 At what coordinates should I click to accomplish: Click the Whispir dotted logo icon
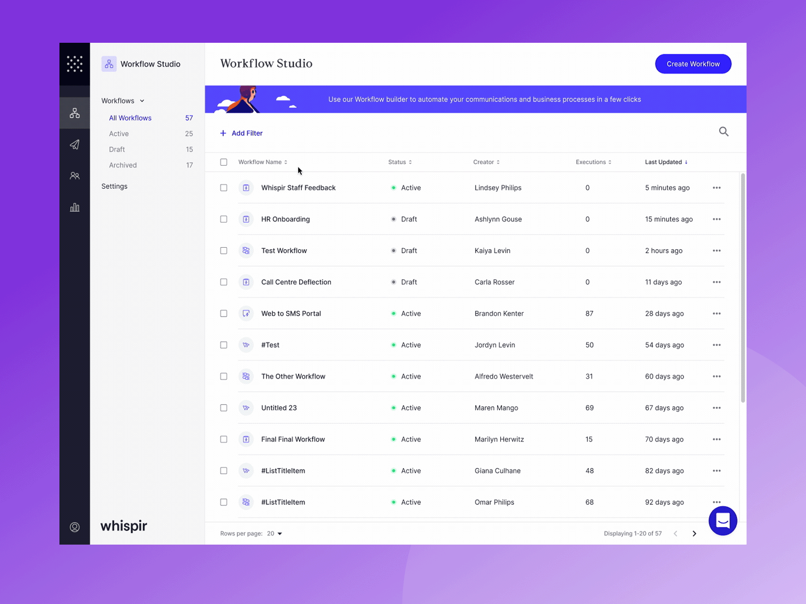75,64
